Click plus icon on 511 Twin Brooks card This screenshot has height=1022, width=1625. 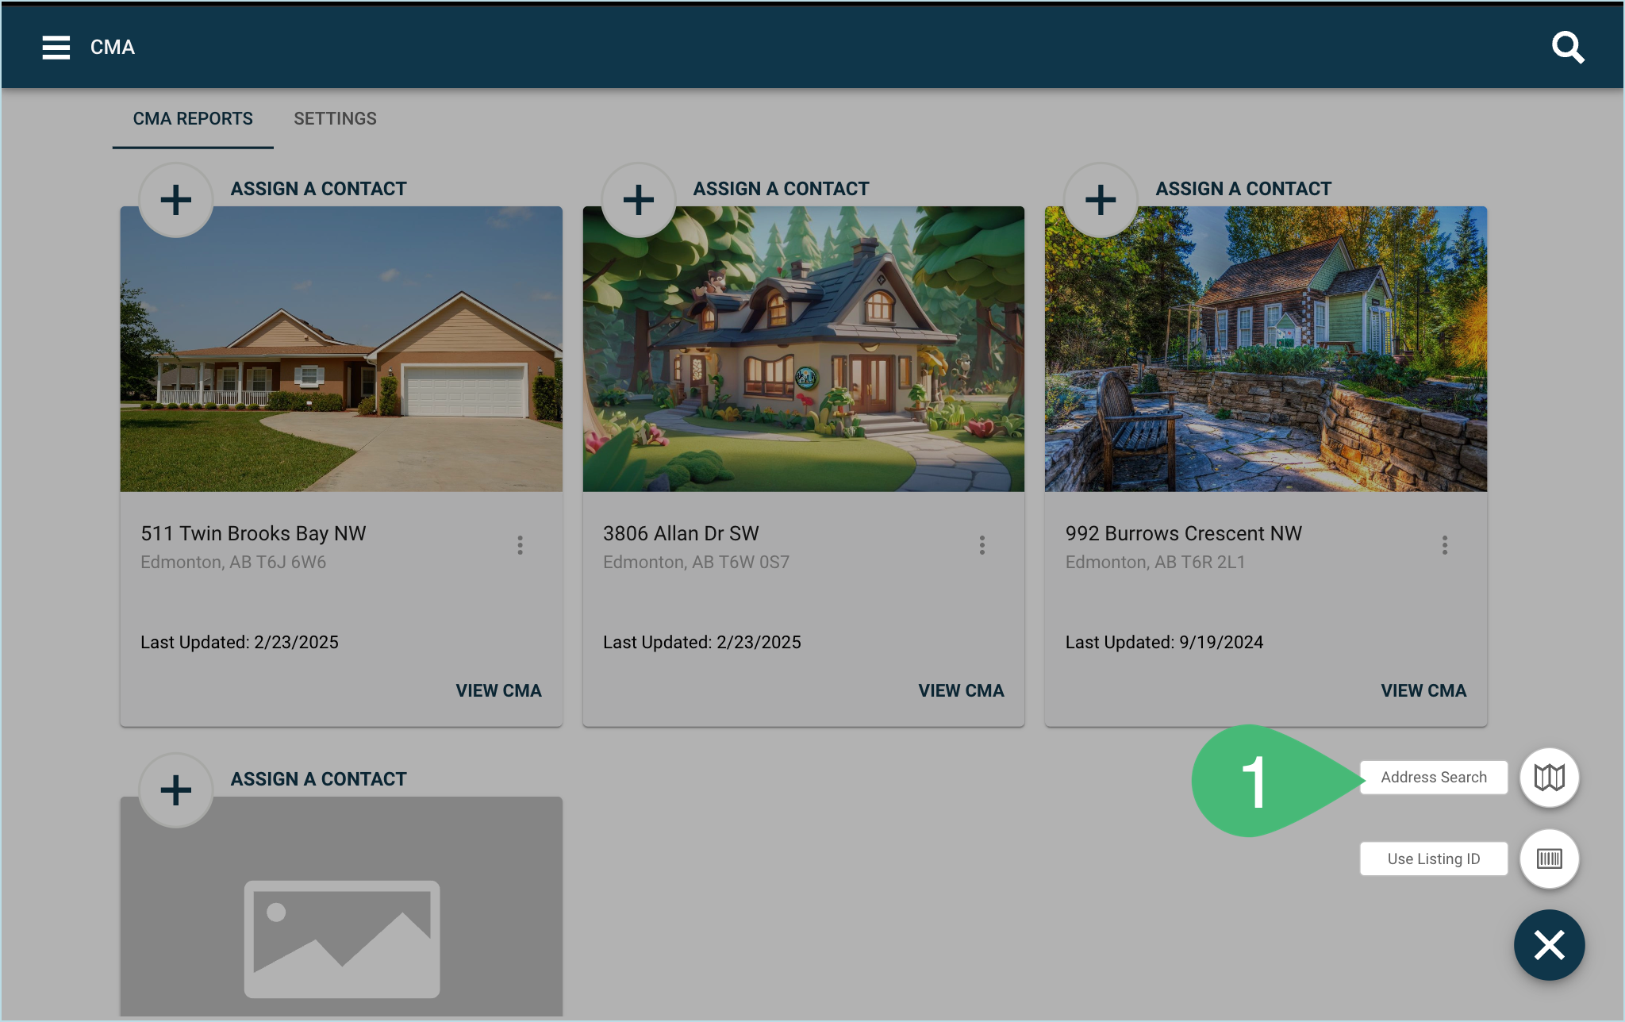pyautogui.click(x=176, y=200)
